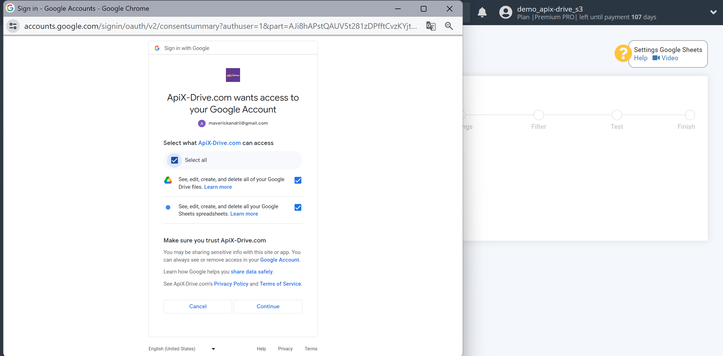Click Learn more about Google Drive access

(x=218, y=187)
